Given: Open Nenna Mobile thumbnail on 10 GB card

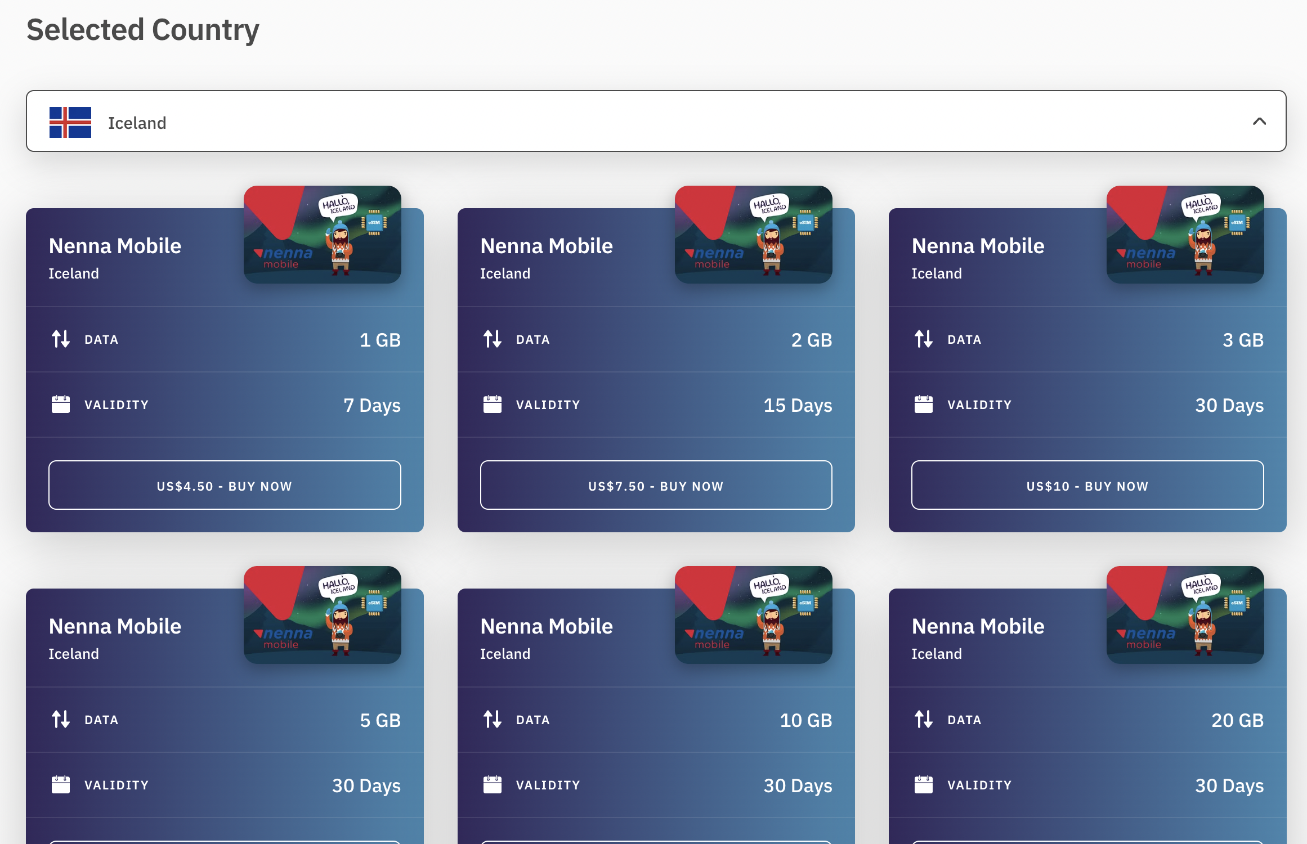Looking at the screenshot, I should pos(754,615).
